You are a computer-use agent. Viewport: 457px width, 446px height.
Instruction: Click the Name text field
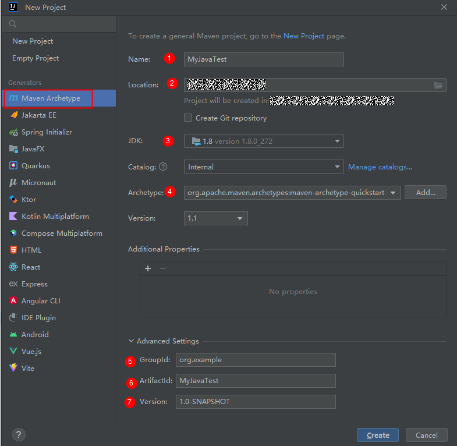264,59
